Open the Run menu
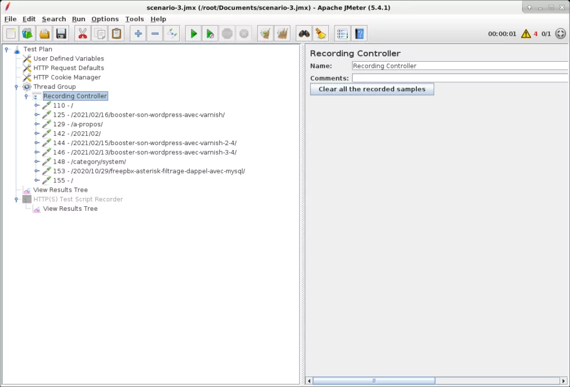 pyautogui.click(x=78, y=19)
